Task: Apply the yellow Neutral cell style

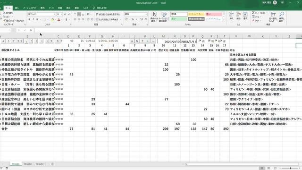Action: pyautogui.click(x=196, y=14)
